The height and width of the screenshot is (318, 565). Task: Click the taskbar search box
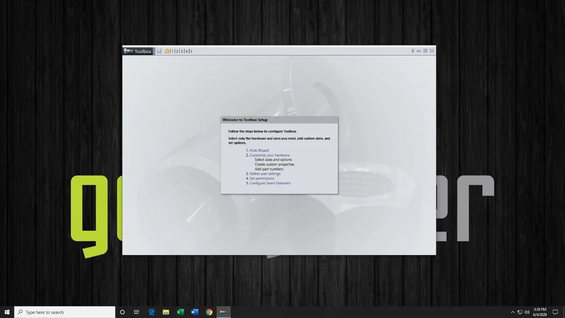(65, 312)
